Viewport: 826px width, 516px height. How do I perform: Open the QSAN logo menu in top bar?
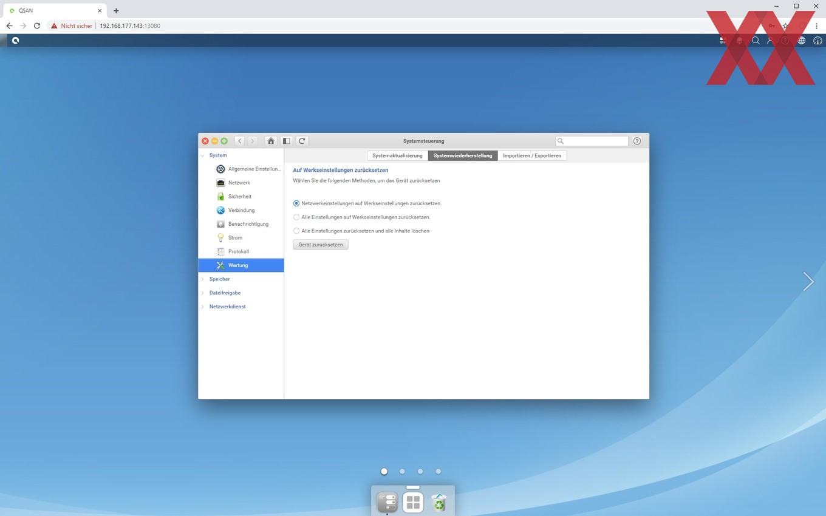15,41
